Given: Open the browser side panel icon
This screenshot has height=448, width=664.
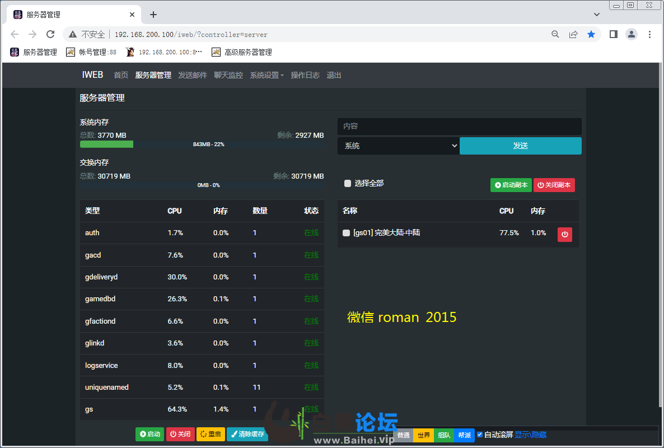Looking at the screenshot, I should (x=613, y=34).
